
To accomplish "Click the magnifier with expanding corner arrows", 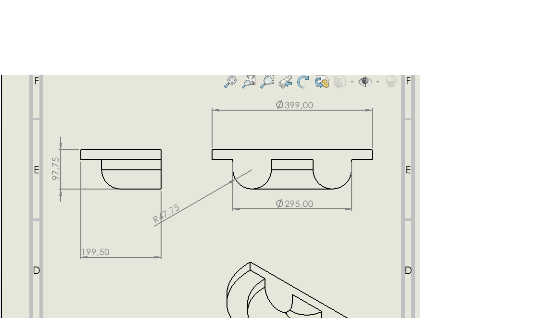I will pyautogui.click(x=249, y=82).
